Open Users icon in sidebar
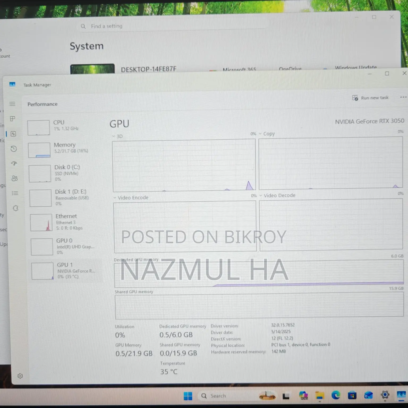The width and height of the screenshot is (408, 408). click(15, 178)
